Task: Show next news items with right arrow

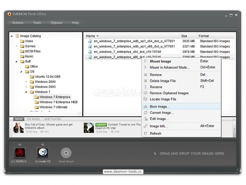Action: click(x=234, y=129)
